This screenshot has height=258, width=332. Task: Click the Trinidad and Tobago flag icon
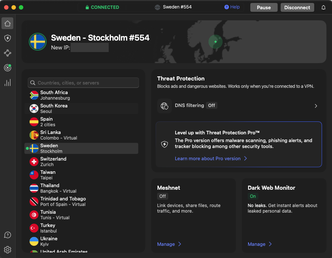(34, 202)
